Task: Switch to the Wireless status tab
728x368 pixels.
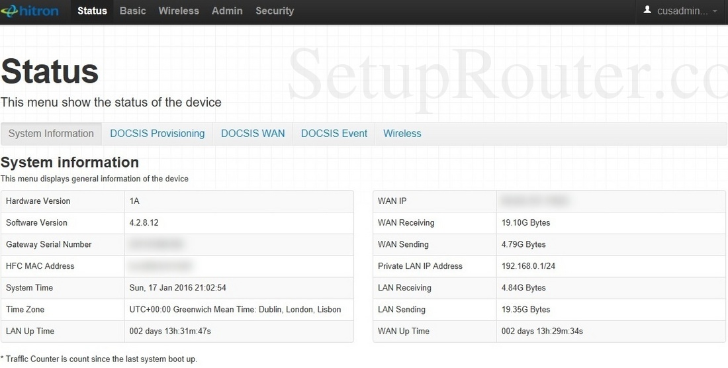Action: click(x=402, y=134)
